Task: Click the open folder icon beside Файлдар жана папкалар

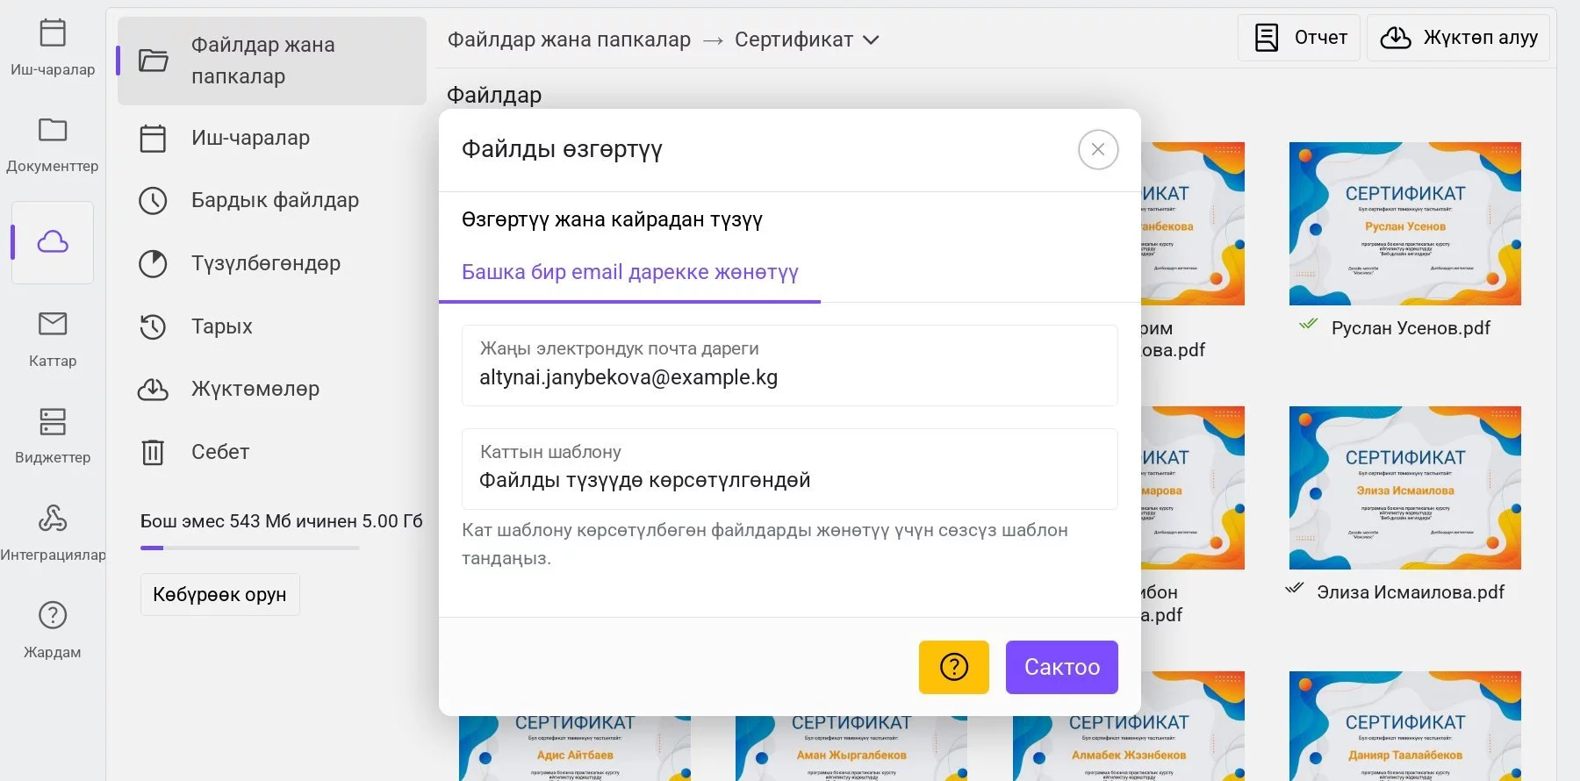Action: click(154, 61)
